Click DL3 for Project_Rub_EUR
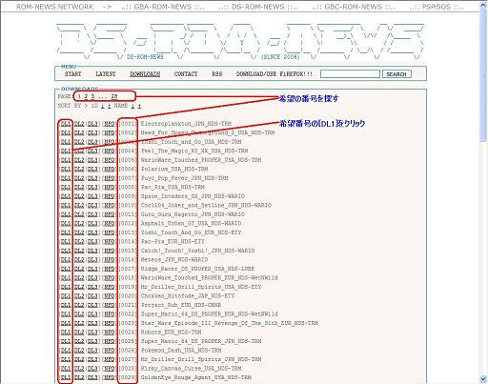 pyautogui.click(x=92, y=305)
